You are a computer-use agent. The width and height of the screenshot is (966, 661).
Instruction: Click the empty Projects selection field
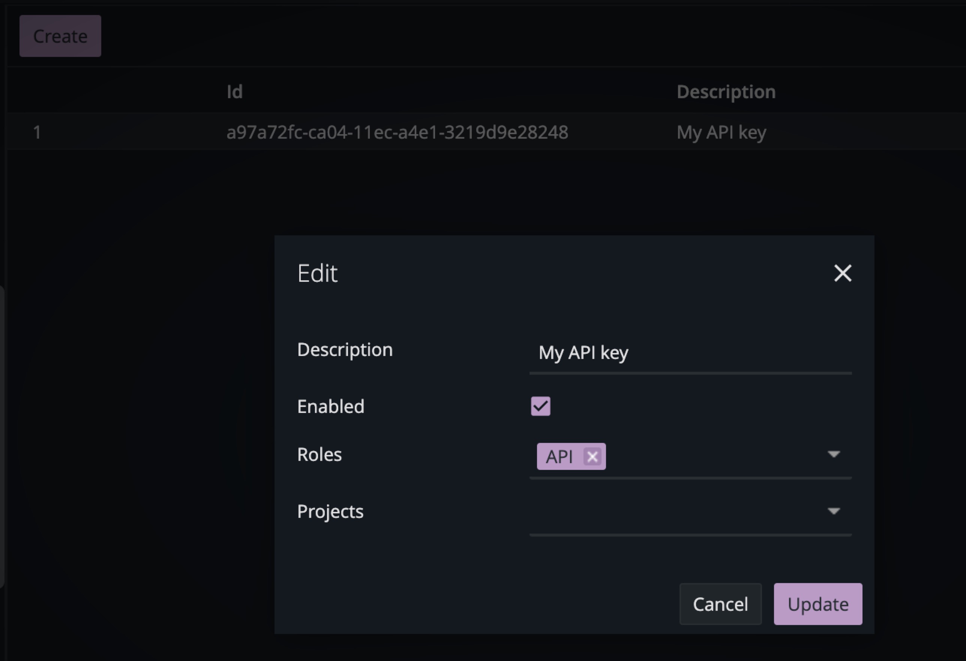(x=673, y=512)
